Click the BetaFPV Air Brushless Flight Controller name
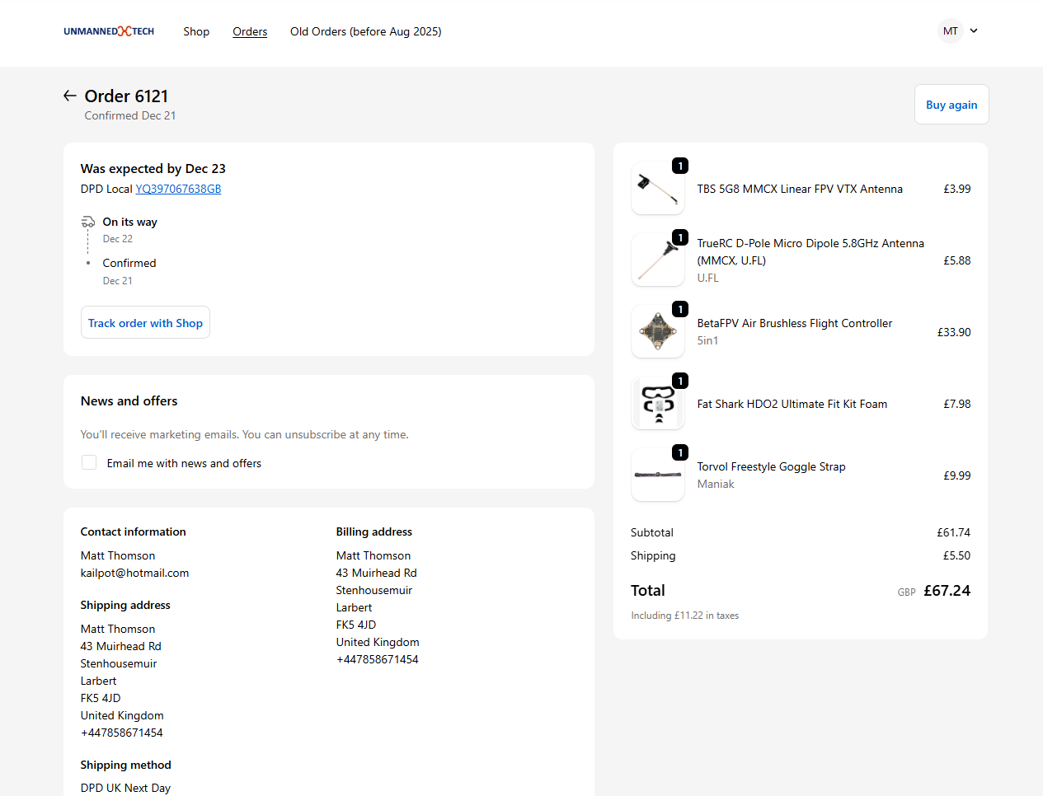1043x796 pixels. coord(794,323)
